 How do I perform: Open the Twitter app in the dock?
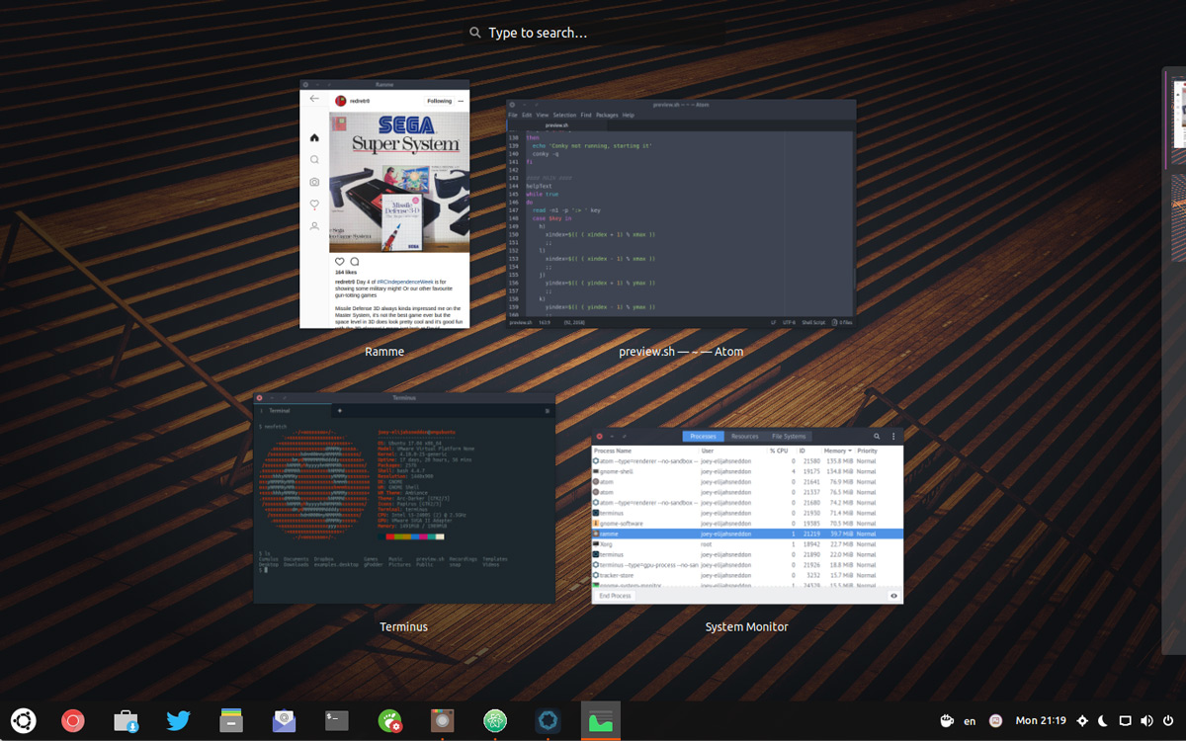click(178, 721)
